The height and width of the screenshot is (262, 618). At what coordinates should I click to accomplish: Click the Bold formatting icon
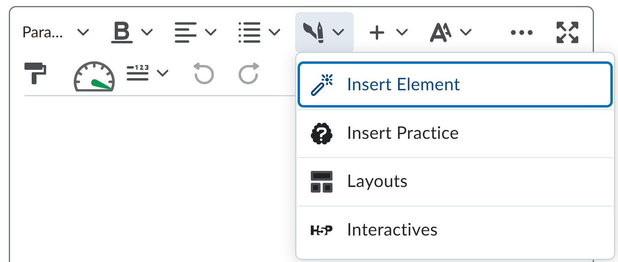122,32
